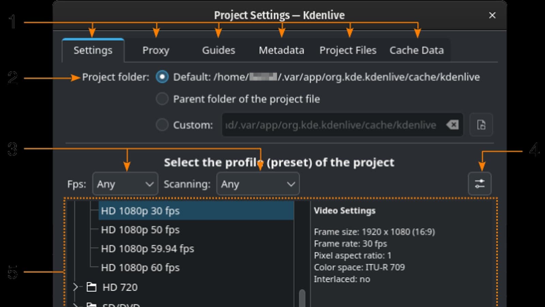Select Default project folder radio button
Viewport: 545px width, 307px height.
click(x=162, y=77)
